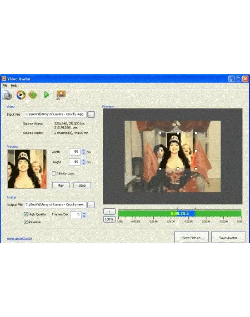This screenshot has width=250, height=317.
Task: Enable the Infinity Loop checkbox
Action: [54, 173]
